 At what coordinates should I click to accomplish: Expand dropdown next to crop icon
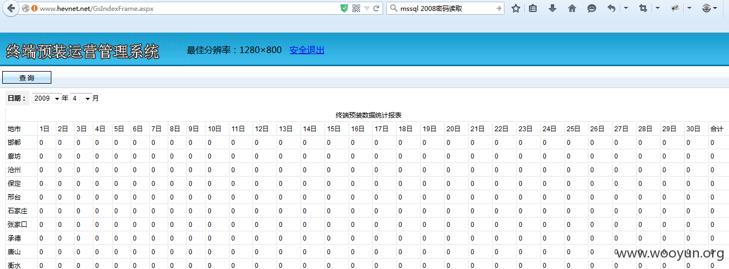(657, 8)
